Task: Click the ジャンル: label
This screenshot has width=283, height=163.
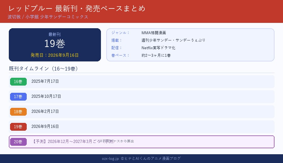Action: pos(120,33)
